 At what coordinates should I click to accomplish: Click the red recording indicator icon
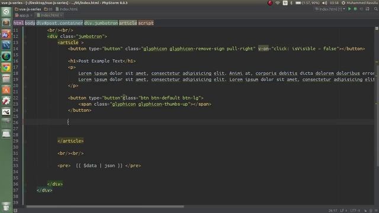click(270, 3)
